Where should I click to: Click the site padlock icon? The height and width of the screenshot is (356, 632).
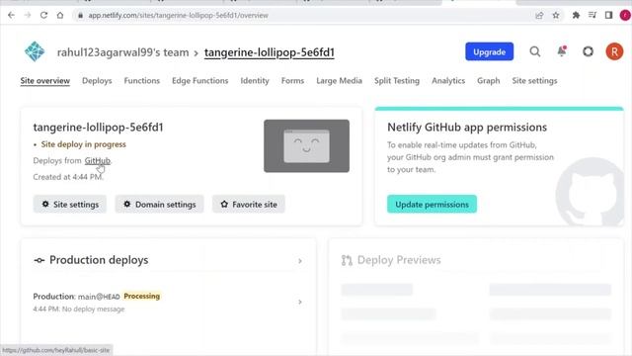click(81, 16)
